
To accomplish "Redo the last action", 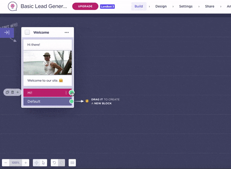I will point(61,163).
